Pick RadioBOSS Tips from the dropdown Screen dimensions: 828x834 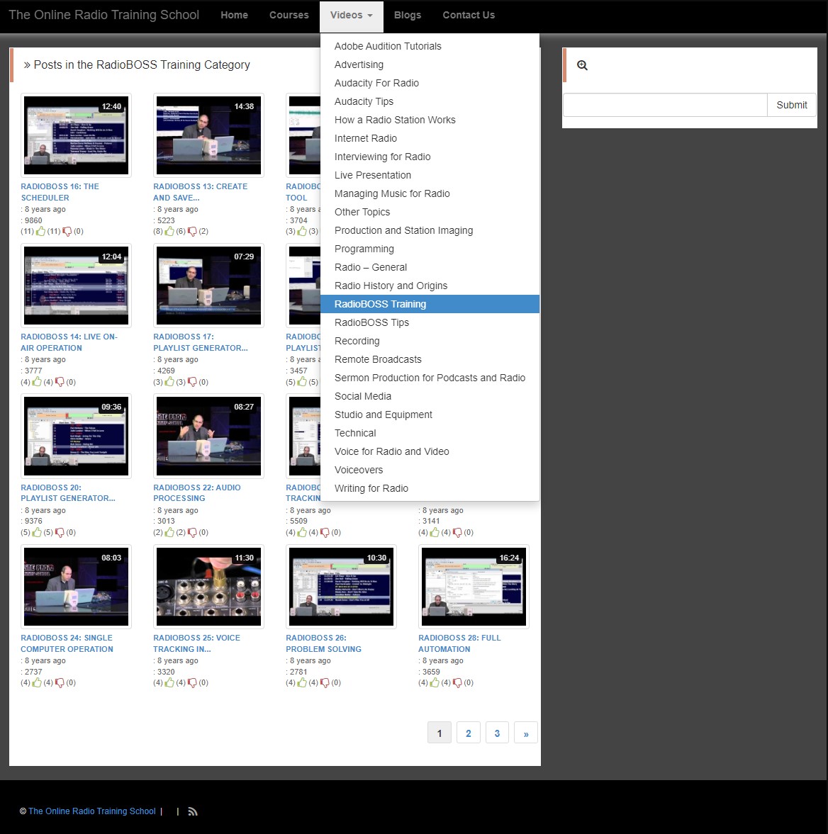(x=430, y=323)
